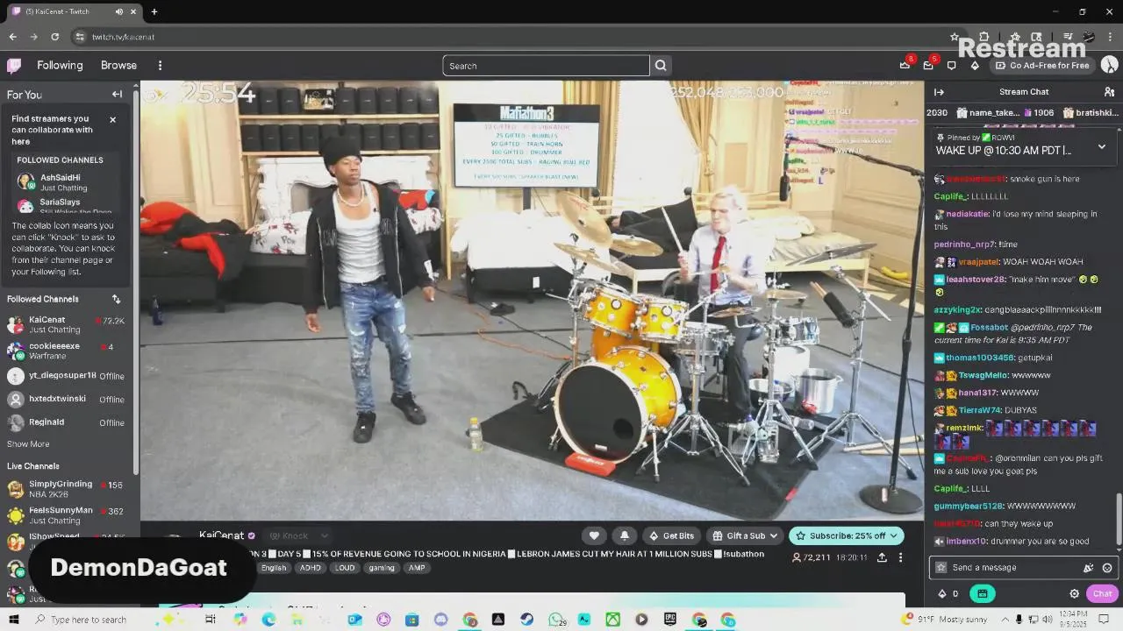
Task: Open the Twitch home logo
Action: point(14,65)
